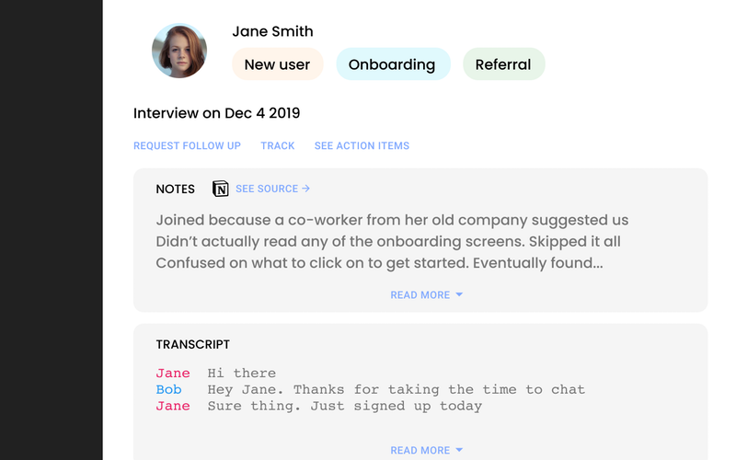This screenshot has width=736, height=460.
Task: Expand transcript with Read More
Action: point(426,450)
